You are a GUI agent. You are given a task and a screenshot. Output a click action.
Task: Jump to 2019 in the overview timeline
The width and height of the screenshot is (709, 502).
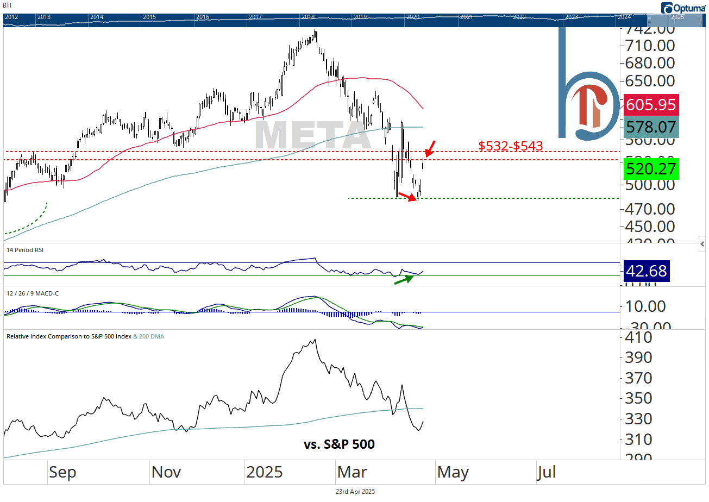coord(360,17)
